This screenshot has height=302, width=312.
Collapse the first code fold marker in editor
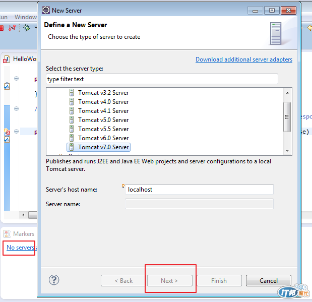coord(17,79)
